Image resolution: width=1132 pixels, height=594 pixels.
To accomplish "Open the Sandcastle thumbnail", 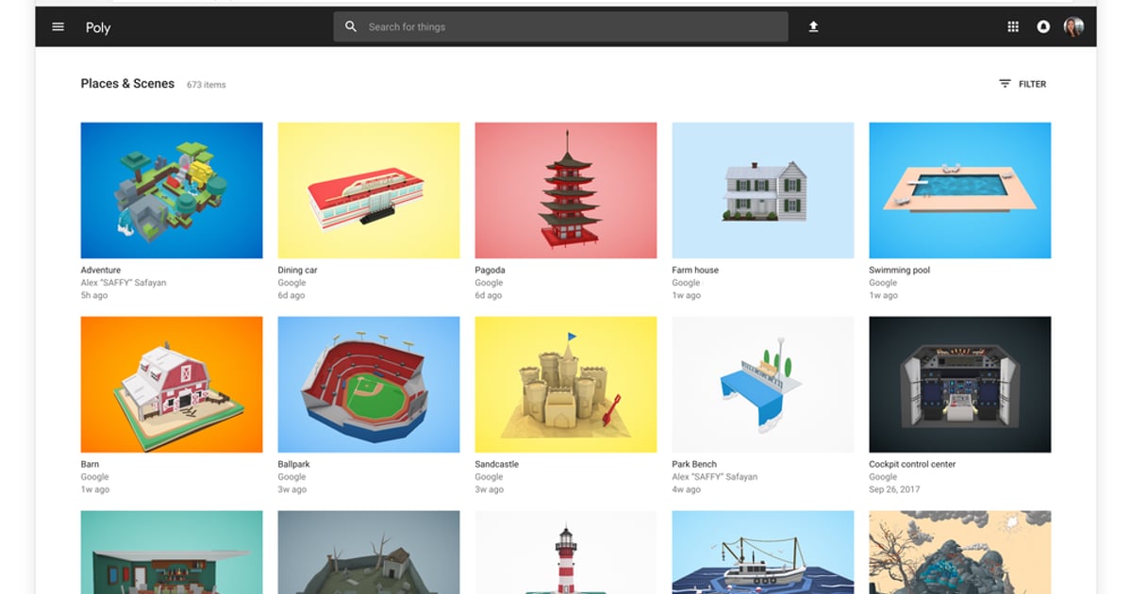I will pyautogui.click(x=565, y=383).
